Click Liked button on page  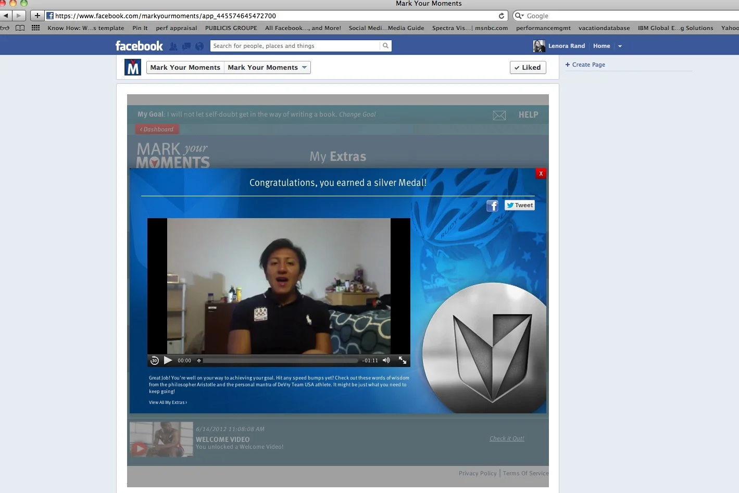[528, 67]
